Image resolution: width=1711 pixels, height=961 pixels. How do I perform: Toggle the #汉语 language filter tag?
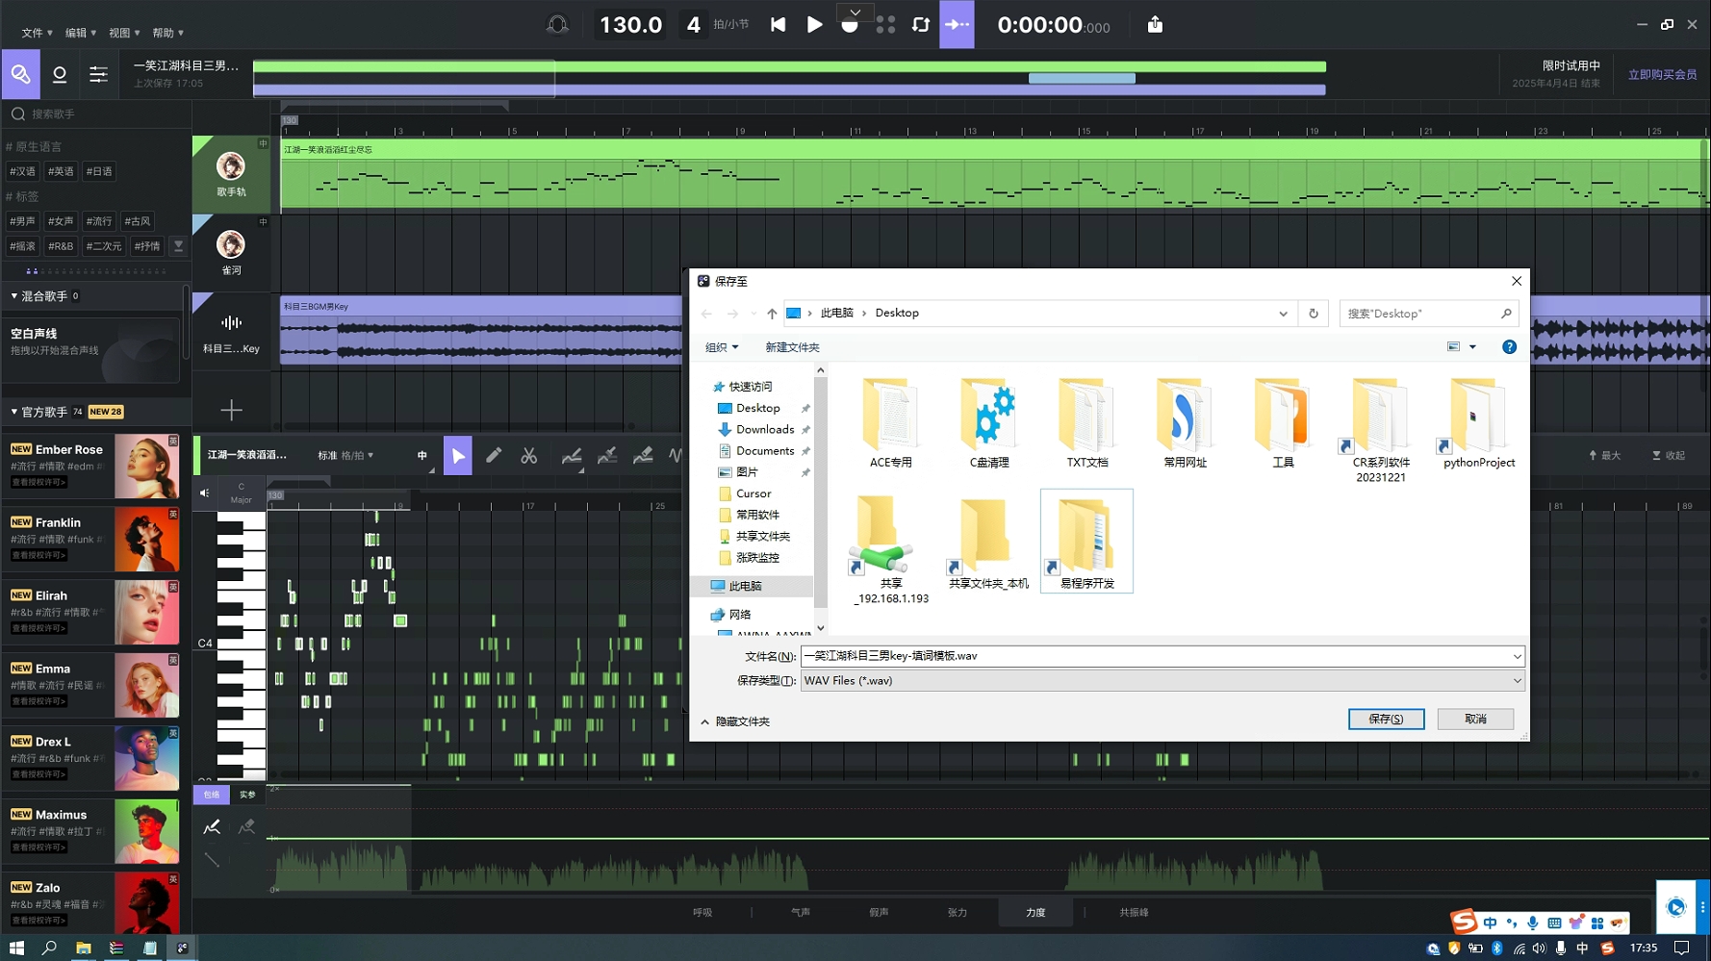[x=22, y=171]
